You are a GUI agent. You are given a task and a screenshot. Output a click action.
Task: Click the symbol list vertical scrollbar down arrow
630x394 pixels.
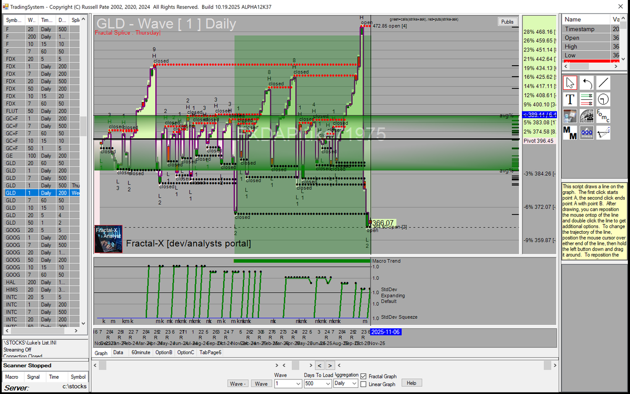(x=83, y=324)
